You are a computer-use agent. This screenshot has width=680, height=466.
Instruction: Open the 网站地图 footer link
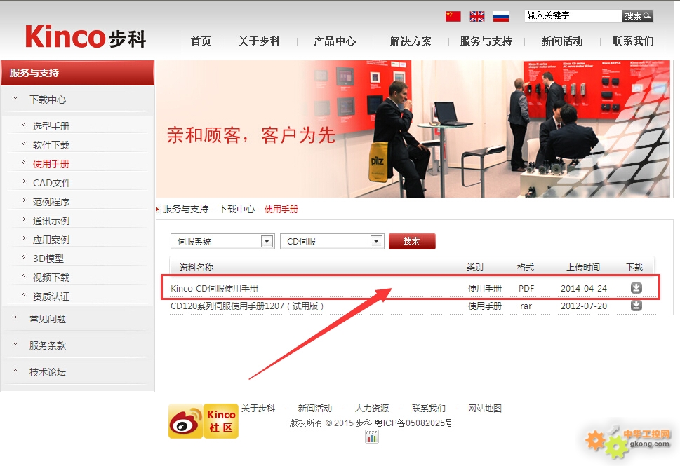click(x=485, y=408)
